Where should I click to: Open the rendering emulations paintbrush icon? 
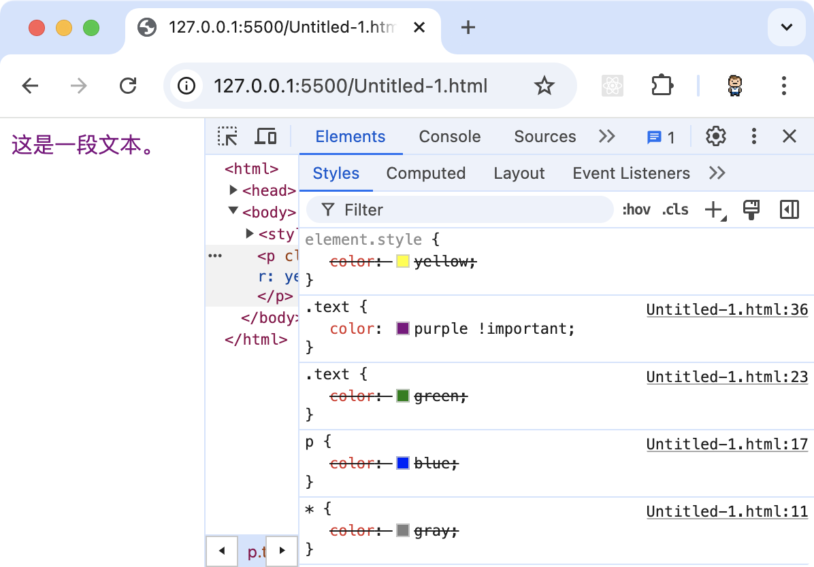[751, 210]
